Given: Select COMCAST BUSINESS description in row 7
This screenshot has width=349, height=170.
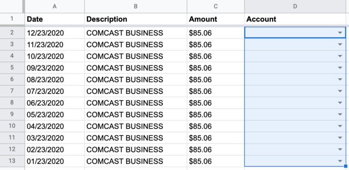Looking at the screenshot, I should click(135, 91).
